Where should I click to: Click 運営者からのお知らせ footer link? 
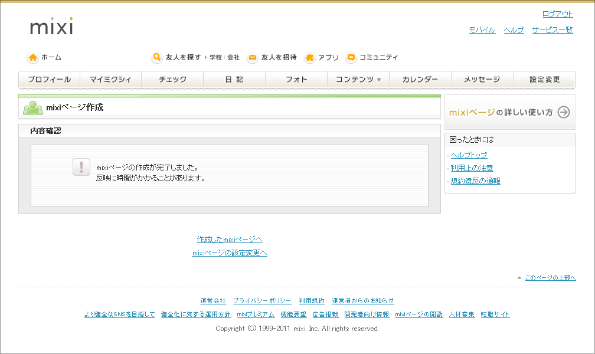click(363, 301)
